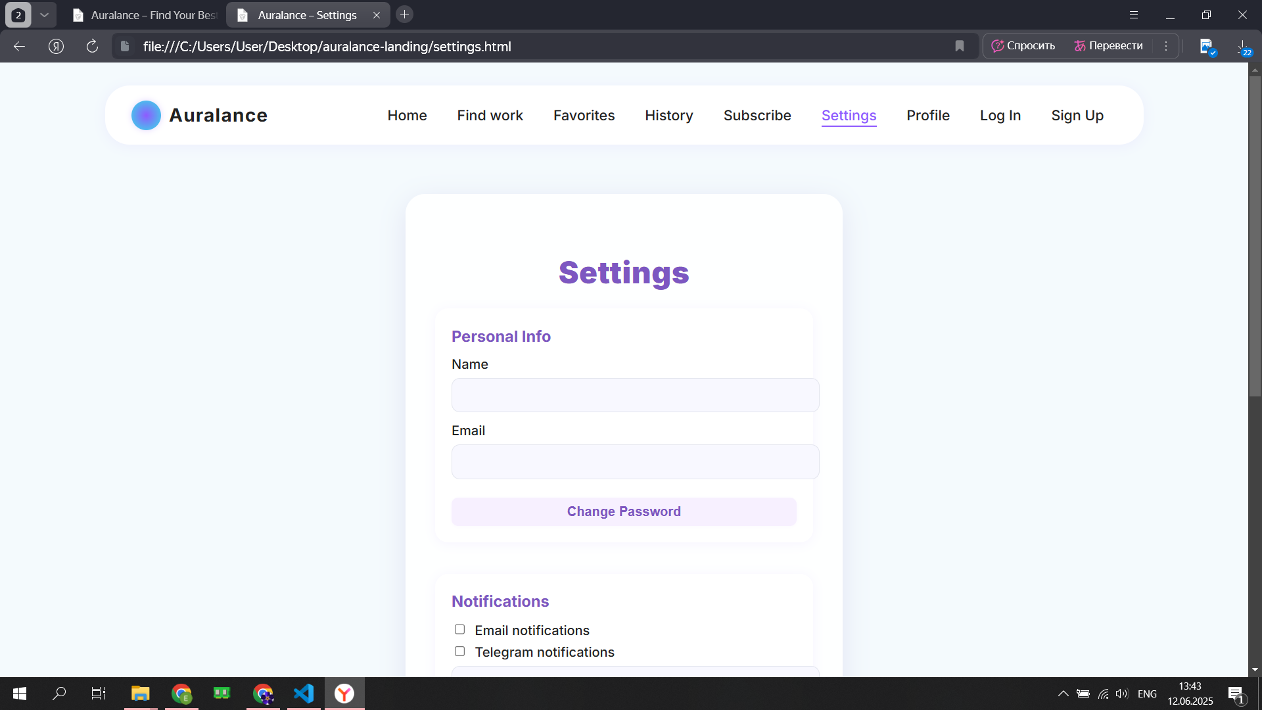Focus the Name input field
This screenshot has height=710, width=1262.
635,395
